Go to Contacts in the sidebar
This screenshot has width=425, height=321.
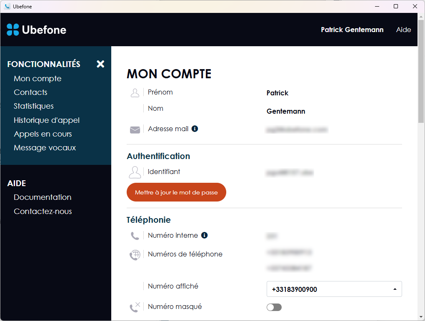(x=31, y=92)
